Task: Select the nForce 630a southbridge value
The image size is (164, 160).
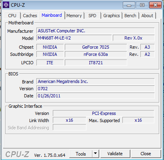Action: 96,54
